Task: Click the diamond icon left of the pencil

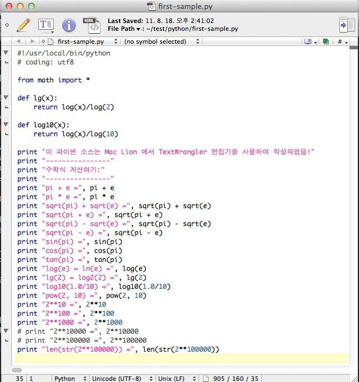Action: point(7,25)
